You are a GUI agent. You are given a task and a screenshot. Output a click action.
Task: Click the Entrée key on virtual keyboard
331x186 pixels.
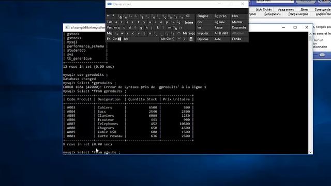[189, 23]
